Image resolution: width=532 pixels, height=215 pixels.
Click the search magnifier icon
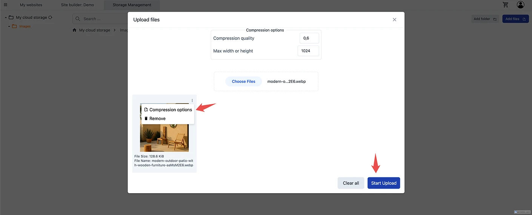click(78, 19)
